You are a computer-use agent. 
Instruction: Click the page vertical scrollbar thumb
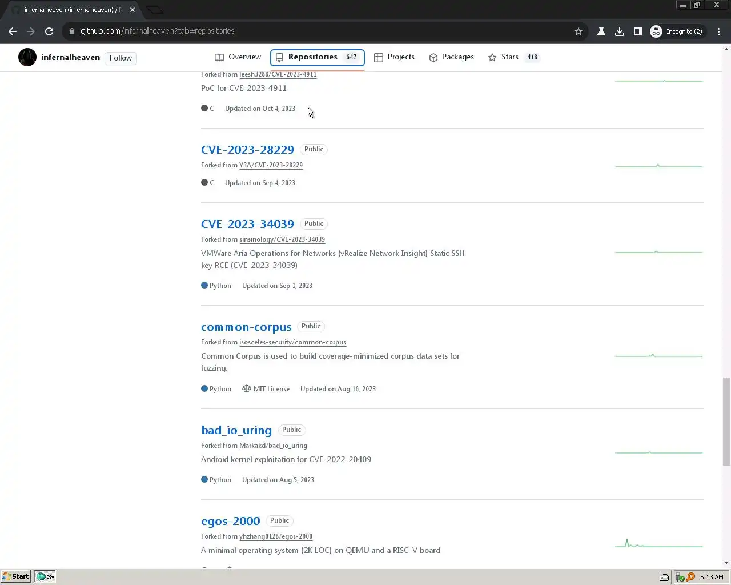tap(726, 422)
